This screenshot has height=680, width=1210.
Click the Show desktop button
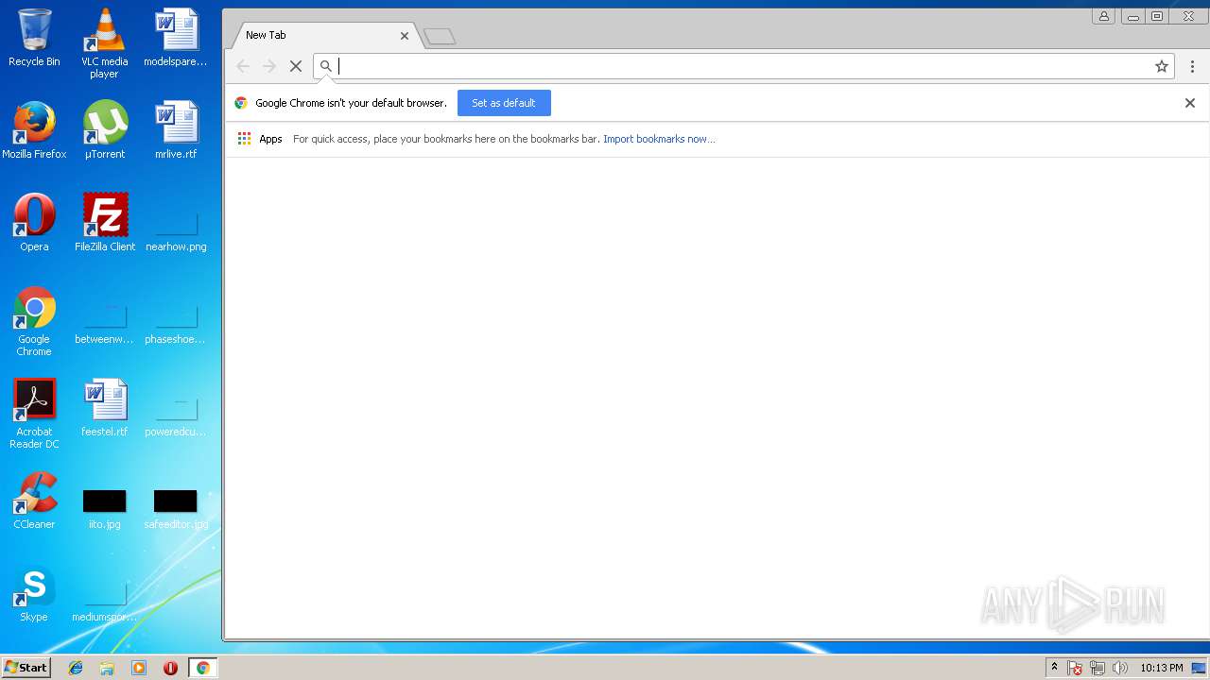[x=1200, y=668]
